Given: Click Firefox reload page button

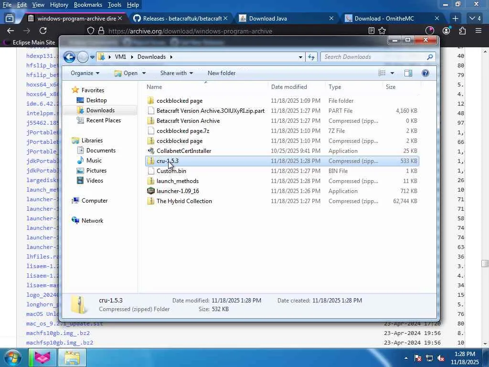Looking at the screenshot, I should tap(43, 31).
